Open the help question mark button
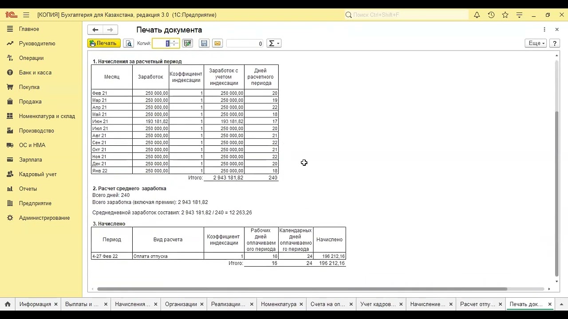The height and width of the screenshot is (319, 568). (554, 43)
